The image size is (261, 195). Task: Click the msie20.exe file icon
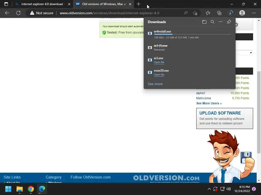click(x=150, y=72)
